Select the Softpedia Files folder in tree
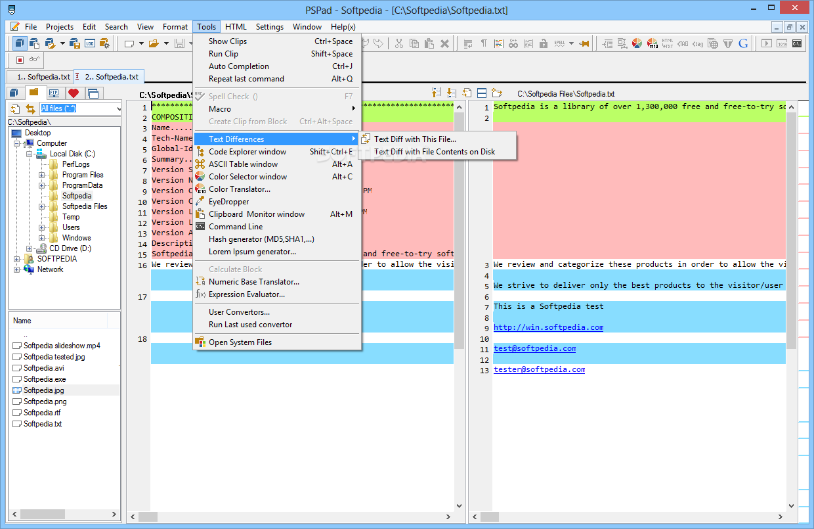This screenshot has height=529, width=814. point(85,206)
